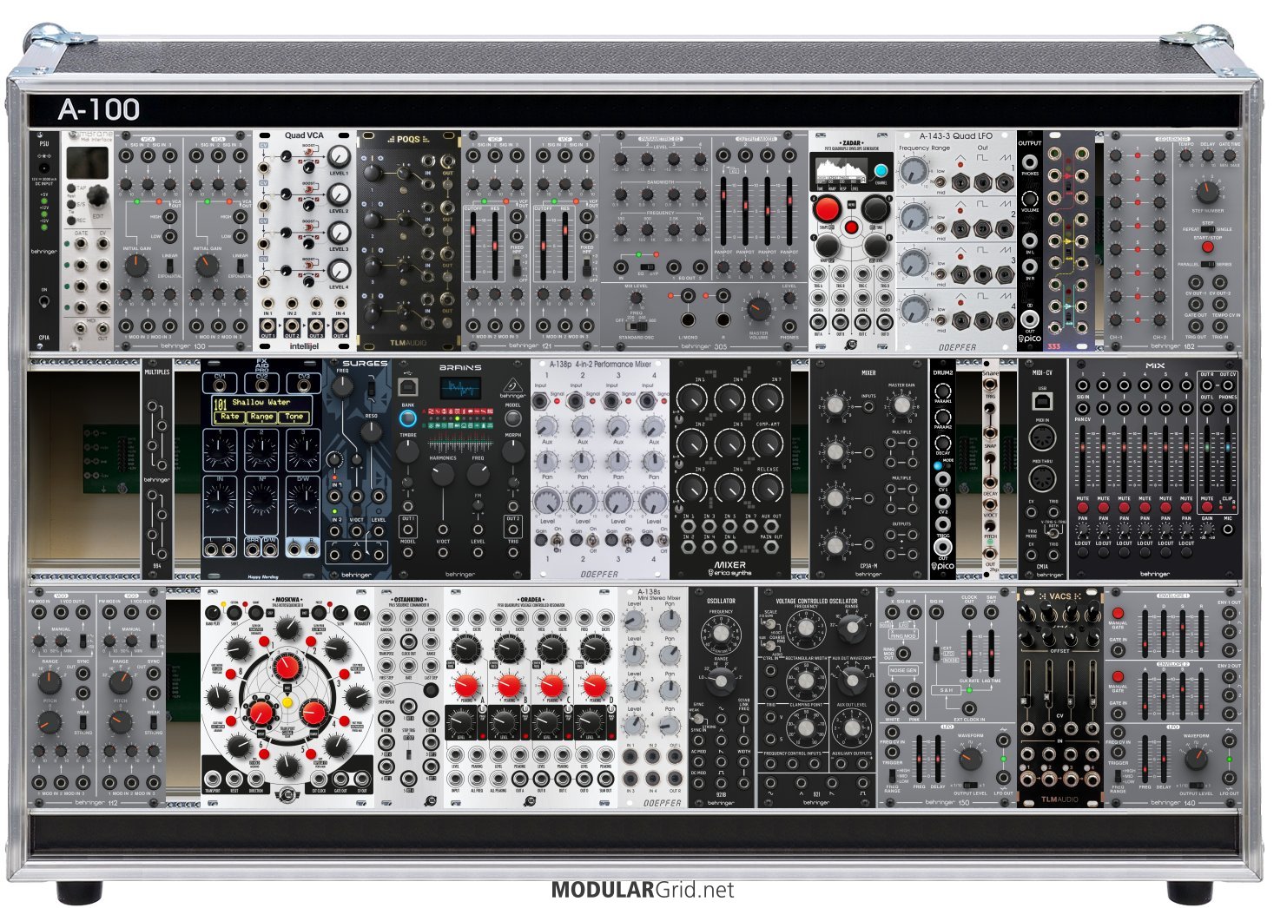
Task: Click the RESO knob on the Surges module
Action: tap(371, 431)
